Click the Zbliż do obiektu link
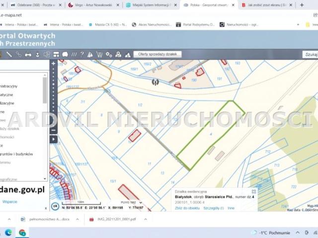The width and height of the screenshot is (318, 238). [187, 208]
